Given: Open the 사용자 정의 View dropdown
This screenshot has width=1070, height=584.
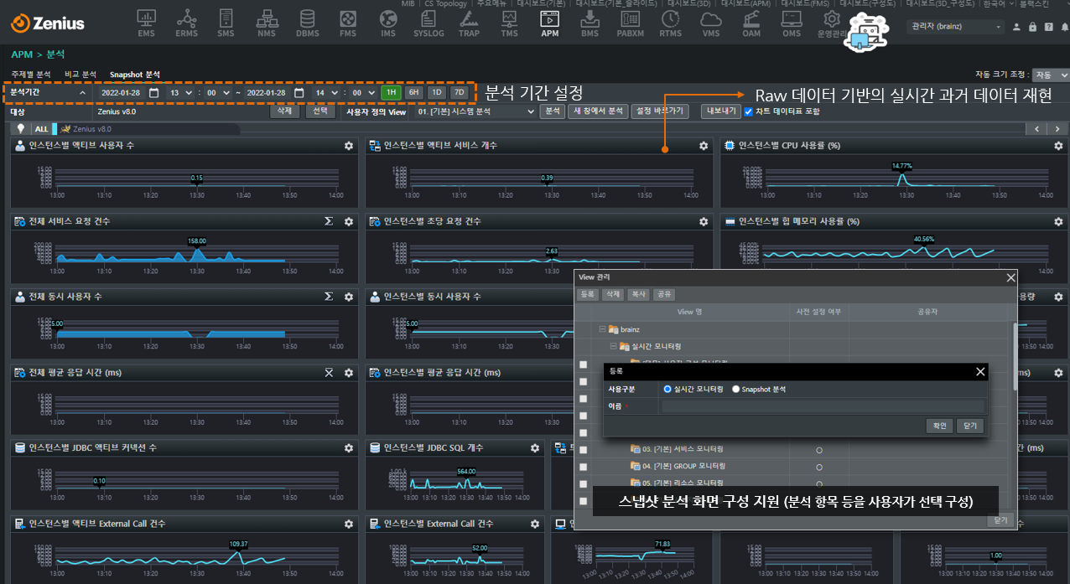Looking at the screenshot, I should [476, 111].
